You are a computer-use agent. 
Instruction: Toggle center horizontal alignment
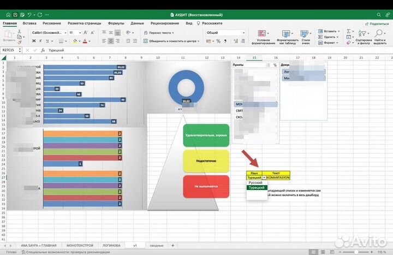pos(110,41)
